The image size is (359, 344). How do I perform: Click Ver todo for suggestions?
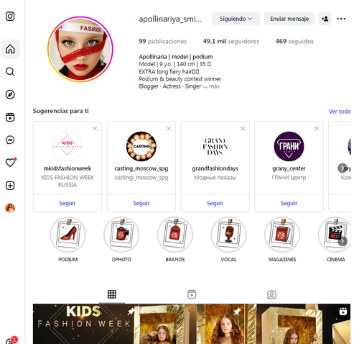click(340, 112)
